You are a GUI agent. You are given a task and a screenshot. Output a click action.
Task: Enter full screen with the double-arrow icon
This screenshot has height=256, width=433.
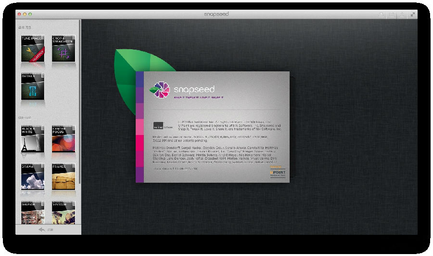tap(412, 14)
